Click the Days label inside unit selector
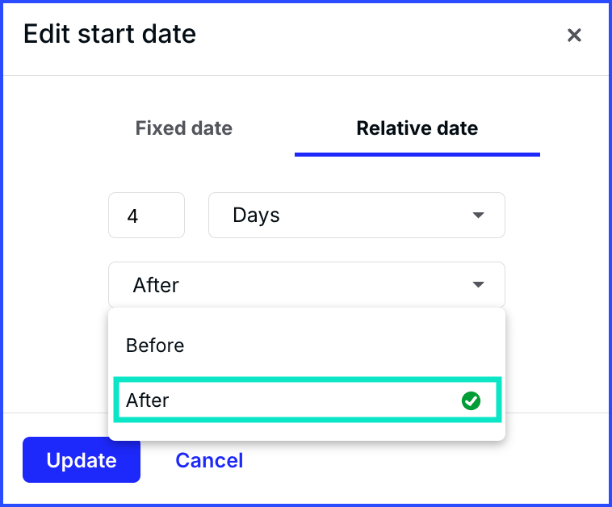The height and width of the screenshot is (507, 612). [x=256, y=216]
